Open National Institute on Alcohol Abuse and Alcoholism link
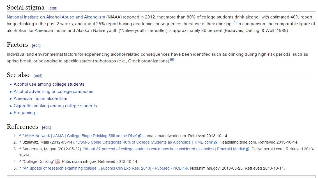 (x=56, y=17)
